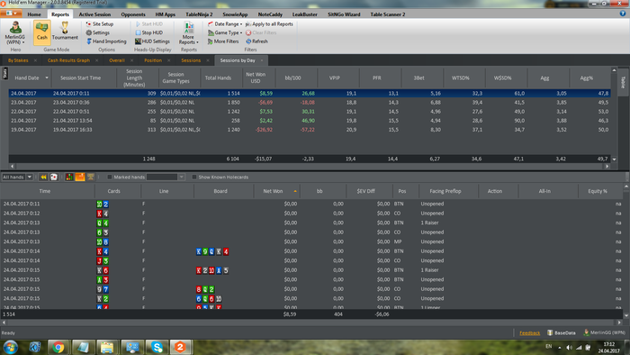Sort by the VPIP column header
Screen dimensions: 630x355
[335, 78]
